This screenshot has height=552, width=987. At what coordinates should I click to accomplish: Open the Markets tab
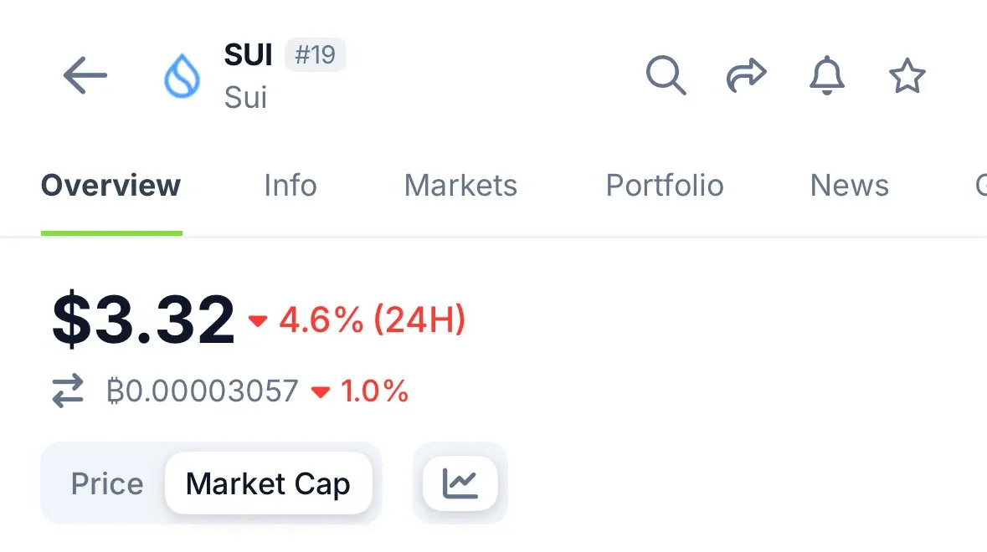point(460,186)
